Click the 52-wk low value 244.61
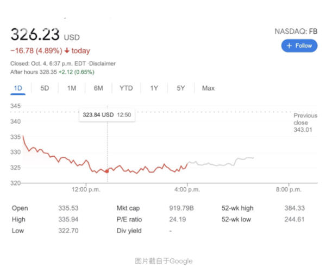 pyautogui.click(x=294, y=219)
